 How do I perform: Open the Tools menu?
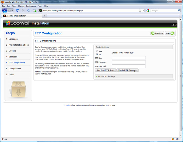(x=40, y=6)
